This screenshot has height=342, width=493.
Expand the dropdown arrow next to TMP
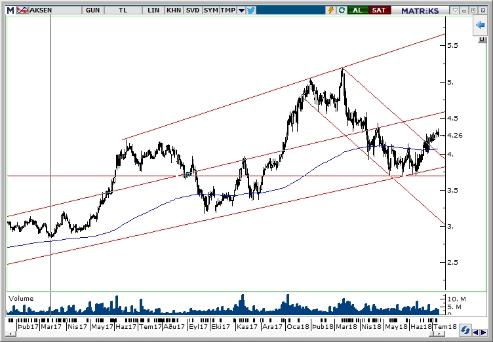(241, 10)
